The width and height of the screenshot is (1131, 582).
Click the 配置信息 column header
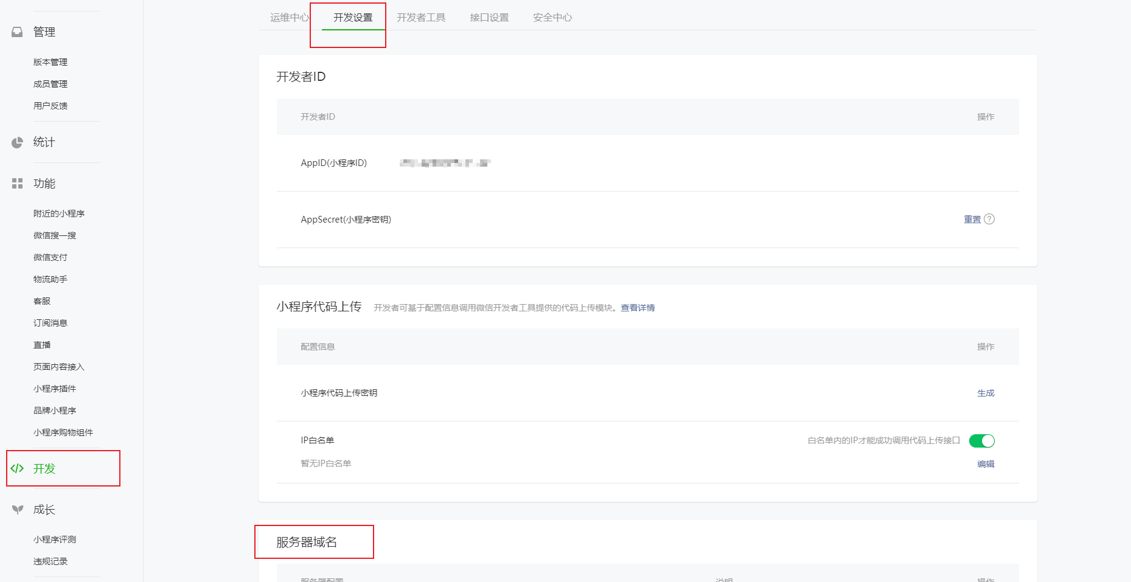318,347
